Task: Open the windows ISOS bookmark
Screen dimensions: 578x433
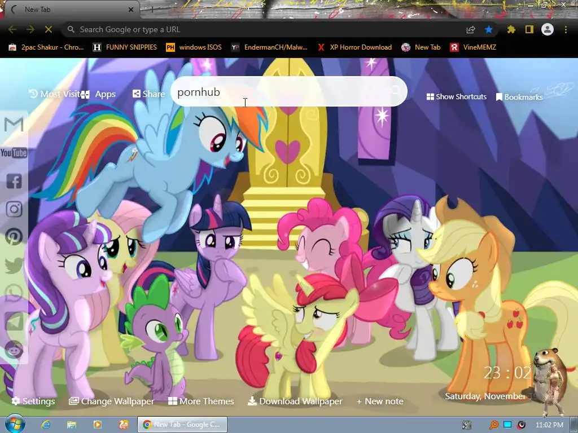Action: coord(194,47)
